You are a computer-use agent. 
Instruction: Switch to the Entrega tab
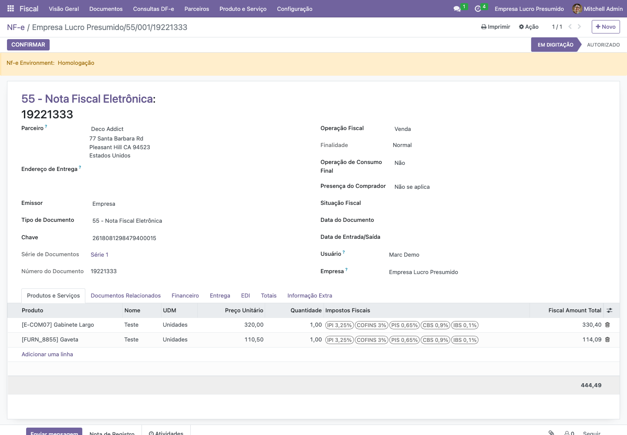click(x=220, y=295)
